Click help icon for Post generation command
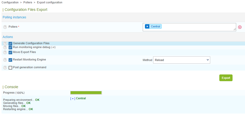The height and width of the screenshot is (114, 245). point(5,68)
